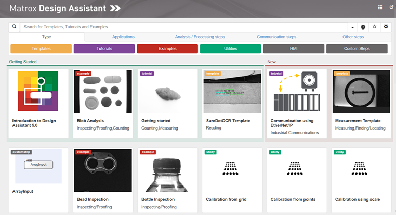Image resolution: width=396 pixels, height=215 pixels.
Task: Click the ArrayInput card title
Action: point(23,191)
